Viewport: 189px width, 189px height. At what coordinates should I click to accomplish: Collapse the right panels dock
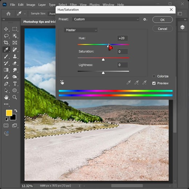(185, 20)
